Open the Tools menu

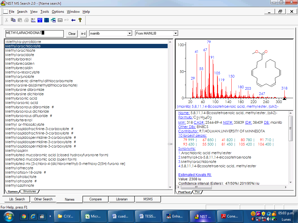[x=45, y=12]
